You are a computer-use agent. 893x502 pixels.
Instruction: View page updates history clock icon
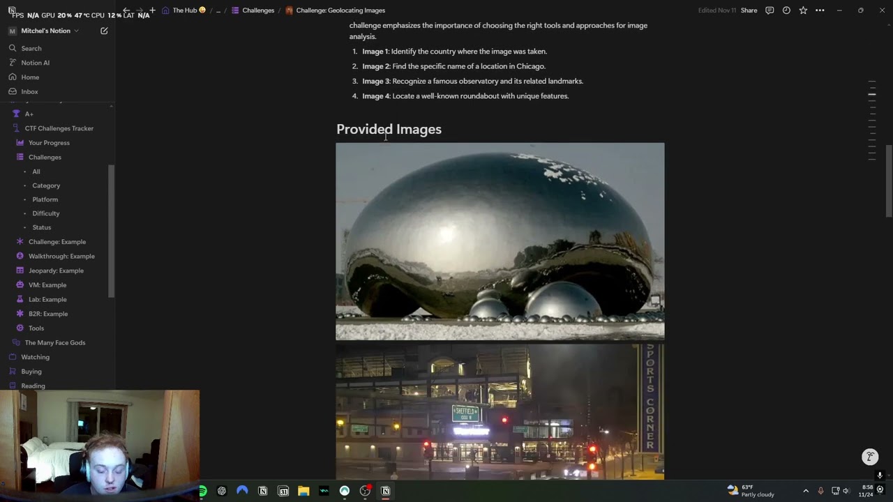point(786,10)
